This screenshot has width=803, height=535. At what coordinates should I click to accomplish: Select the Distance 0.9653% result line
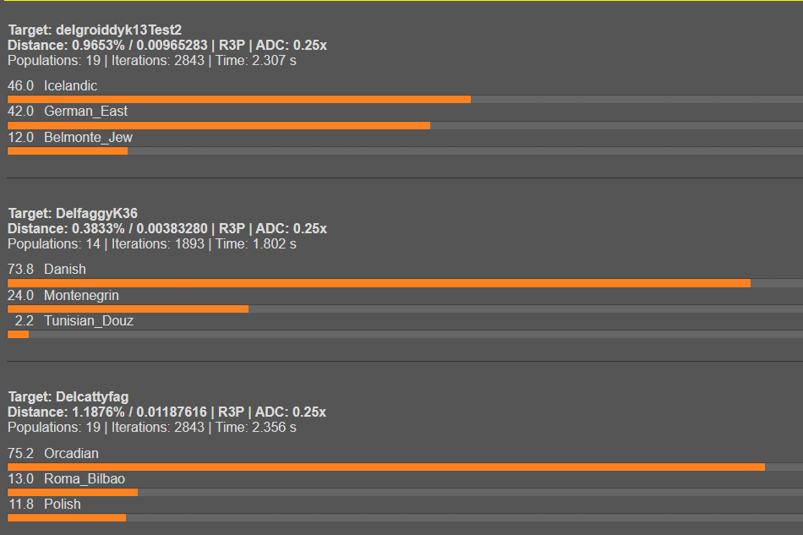pyautogui.click(x=167, y=46)
